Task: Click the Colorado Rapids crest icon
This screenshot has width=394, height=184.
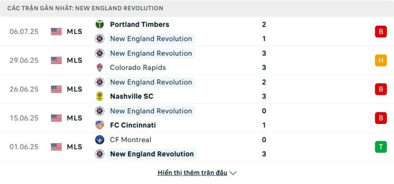Action: tap(100, 67)
